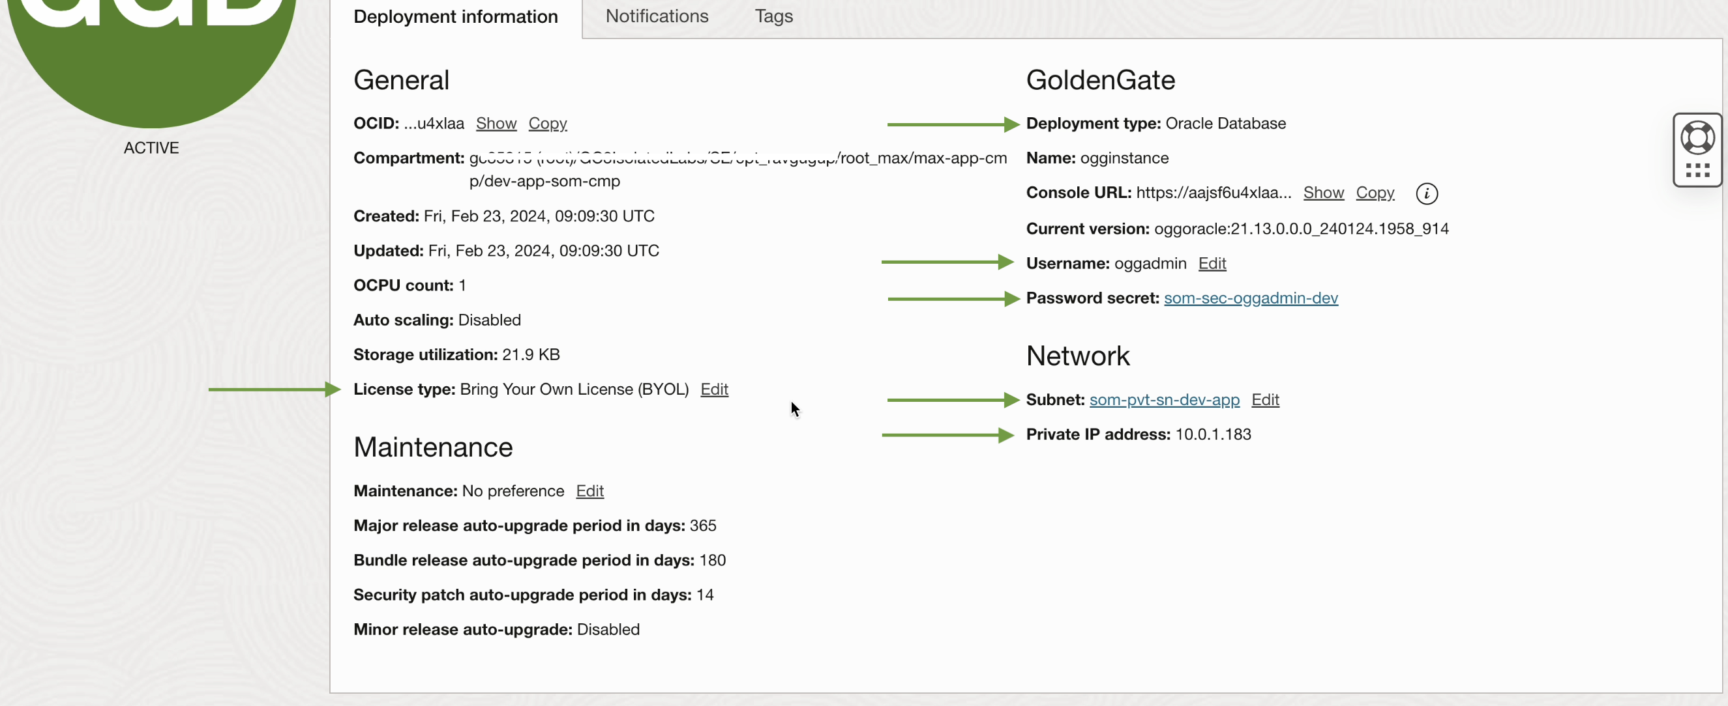Select the Deployment information tab

coord(456,16)
